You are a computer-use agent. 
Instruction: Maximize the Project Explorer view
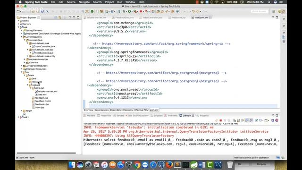[78, 17]
